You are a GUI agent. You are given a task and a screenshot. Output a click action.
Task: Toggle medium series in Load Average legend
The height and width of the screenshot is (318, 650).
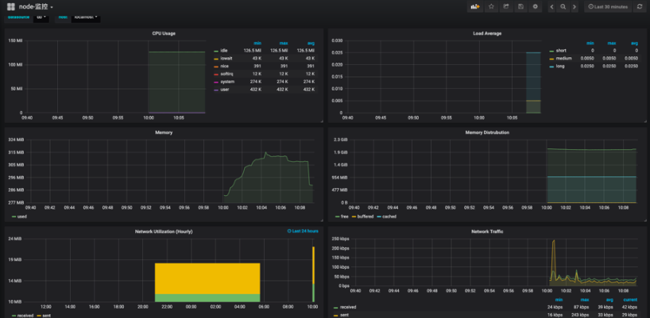[563, 59]
